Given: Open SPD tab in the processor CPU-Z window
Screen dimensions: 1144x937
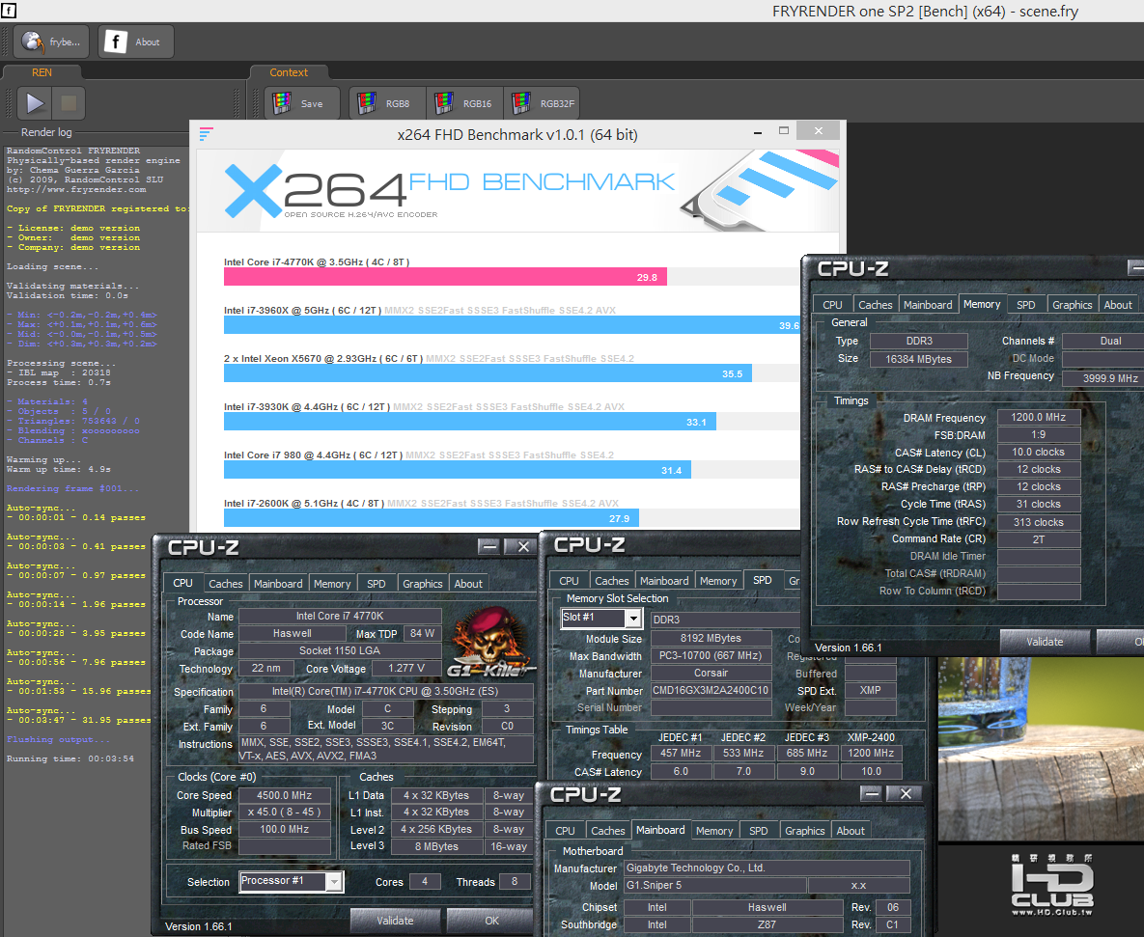Looking at the screenshot, I should [377, 584].
